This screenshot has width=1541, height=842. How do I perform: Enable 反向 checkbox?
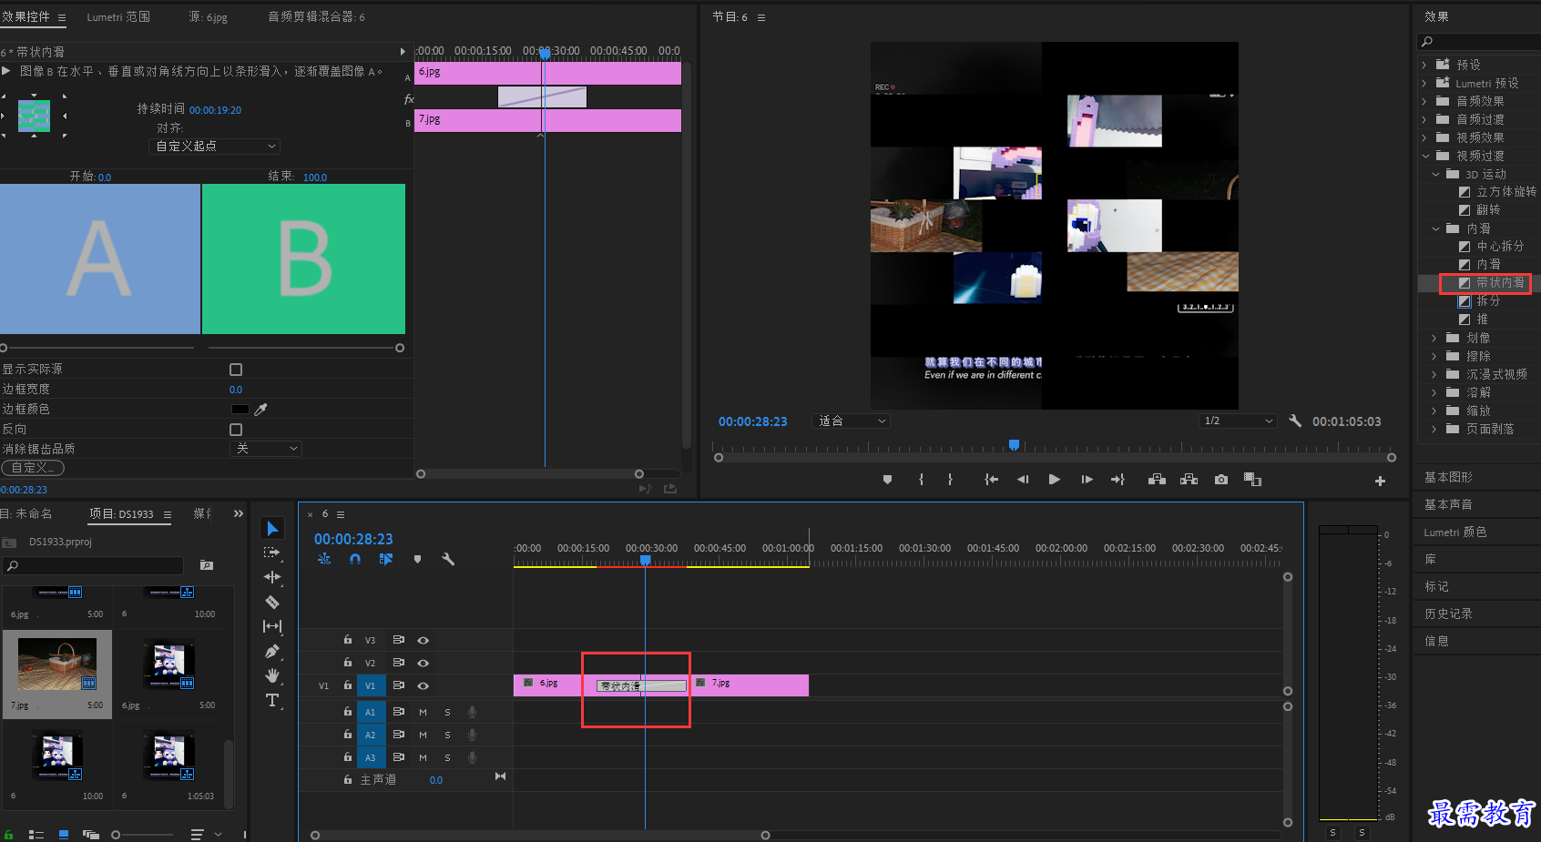tap(236, 430)
